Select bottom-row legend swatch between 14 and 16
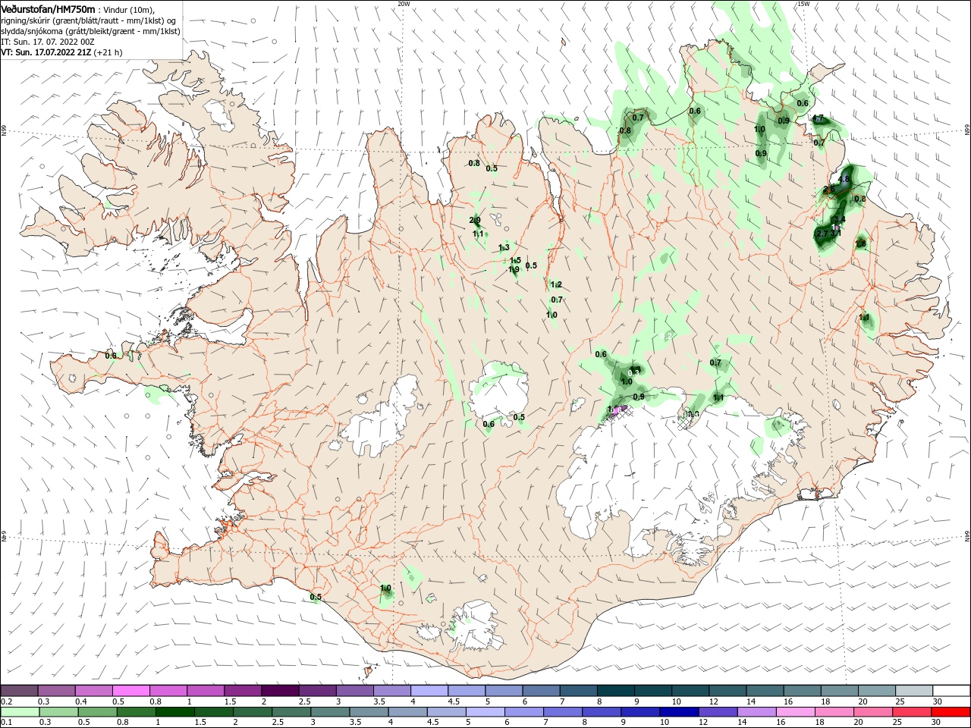971x728 pixels. coord(756,712)
